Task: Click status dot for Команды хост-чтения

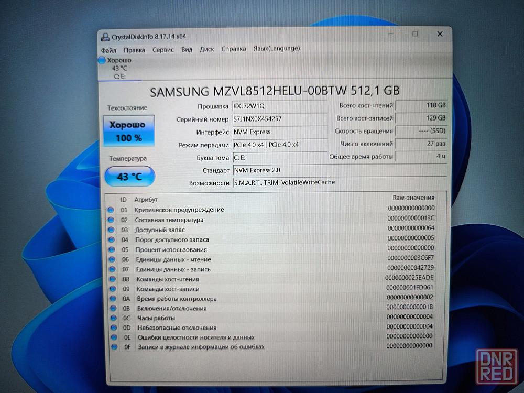Action: click(113, 279)
